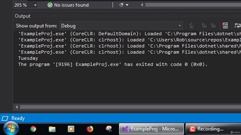Launch Google Chrome from the taskbar
The width and height of the screenshot is (241, 135).
[33, 129]
